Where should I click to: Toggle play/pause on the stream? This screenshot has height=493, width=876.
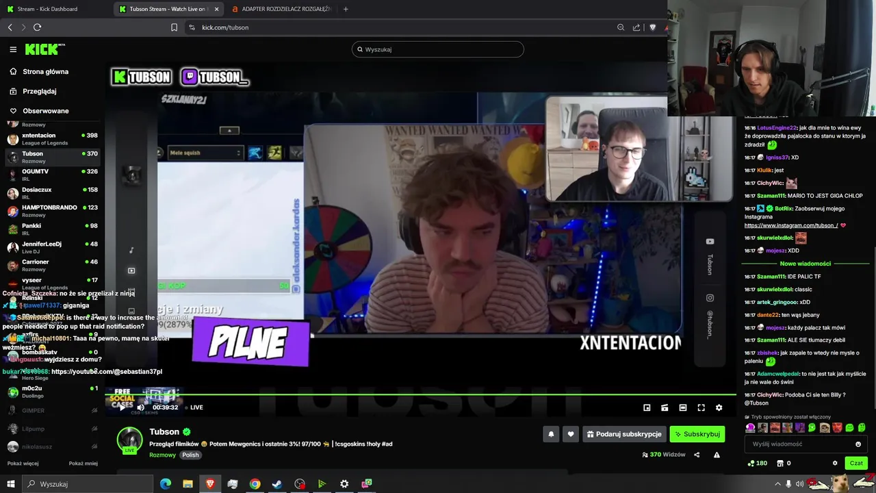coord(122,407)
